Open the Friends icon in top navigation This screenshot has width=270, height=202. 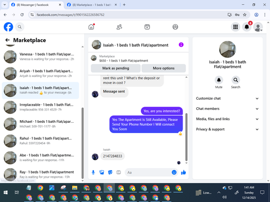119,27
